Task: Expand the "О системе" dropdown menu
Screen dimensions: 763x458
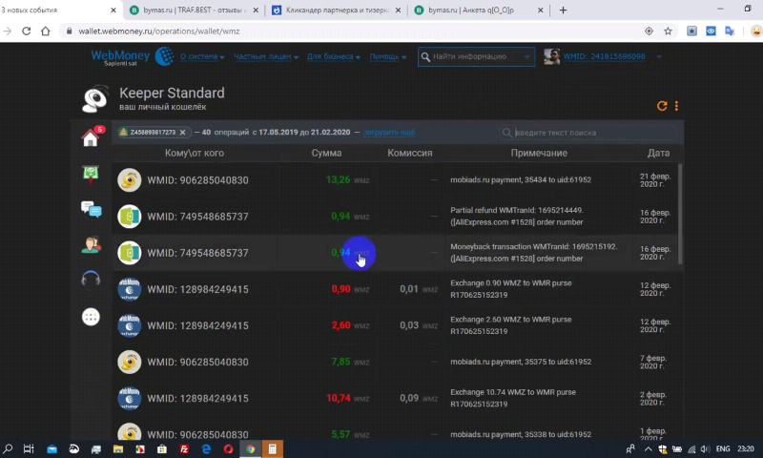Action: pyautogui.click(x=202, y=57)
